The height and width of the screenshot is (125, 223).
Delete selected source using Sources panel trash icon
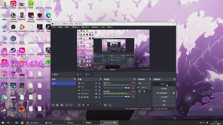83,105
